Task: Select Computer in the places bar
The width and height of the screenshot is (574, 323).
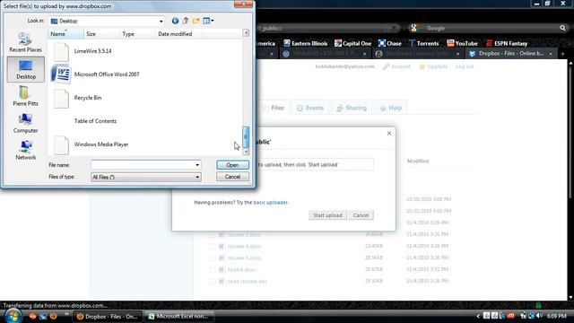Action: (x=25, y=123)
